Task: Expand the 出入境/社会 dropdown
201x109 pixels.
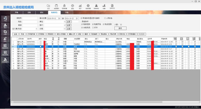Action: coord(36,29)
